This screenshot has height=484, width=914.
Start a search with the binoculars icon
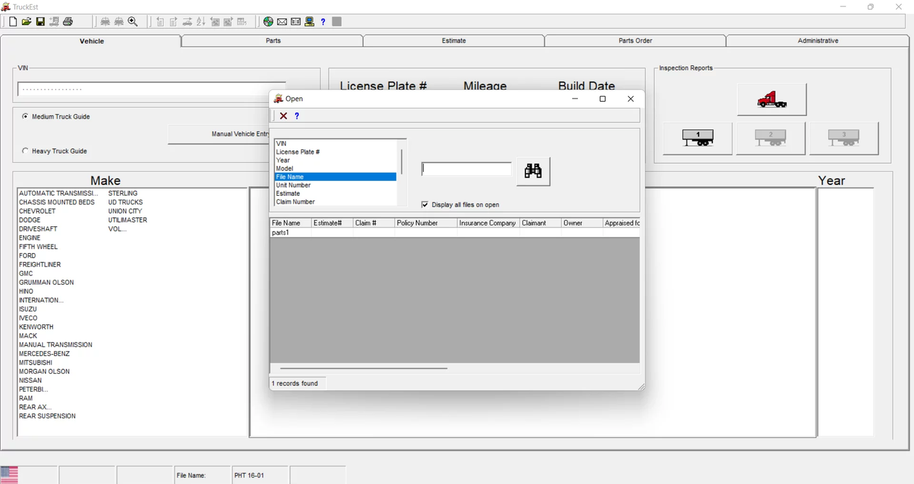pos(533,171)
